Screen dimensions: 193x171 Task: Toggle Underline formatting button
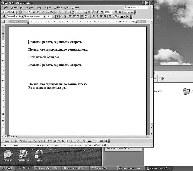point(65,16)
